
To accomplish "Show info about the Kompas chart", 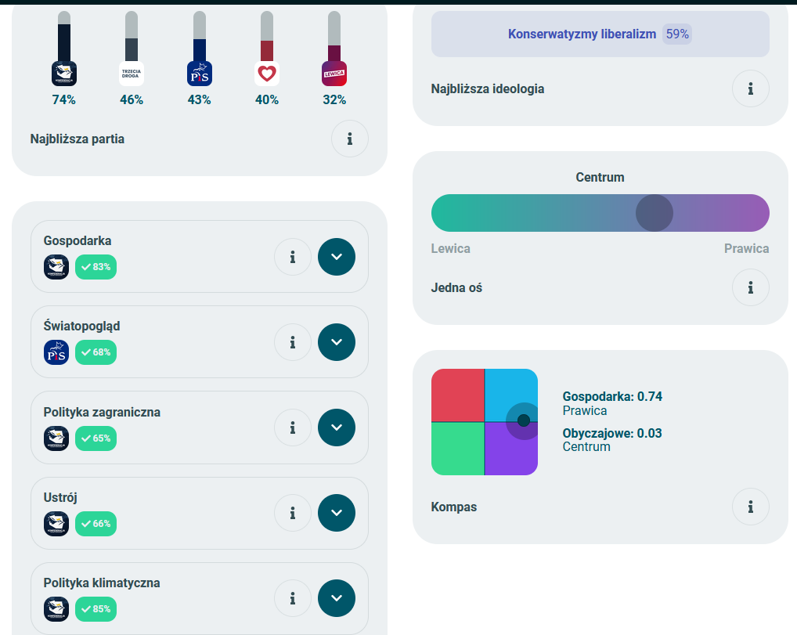I will coord(750,507).
